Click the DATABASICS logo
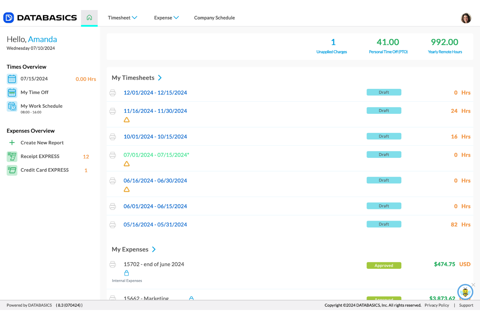 pos(40,18)
